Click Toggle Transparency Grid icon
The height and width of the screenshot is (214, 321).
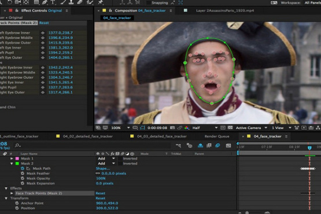230,128
